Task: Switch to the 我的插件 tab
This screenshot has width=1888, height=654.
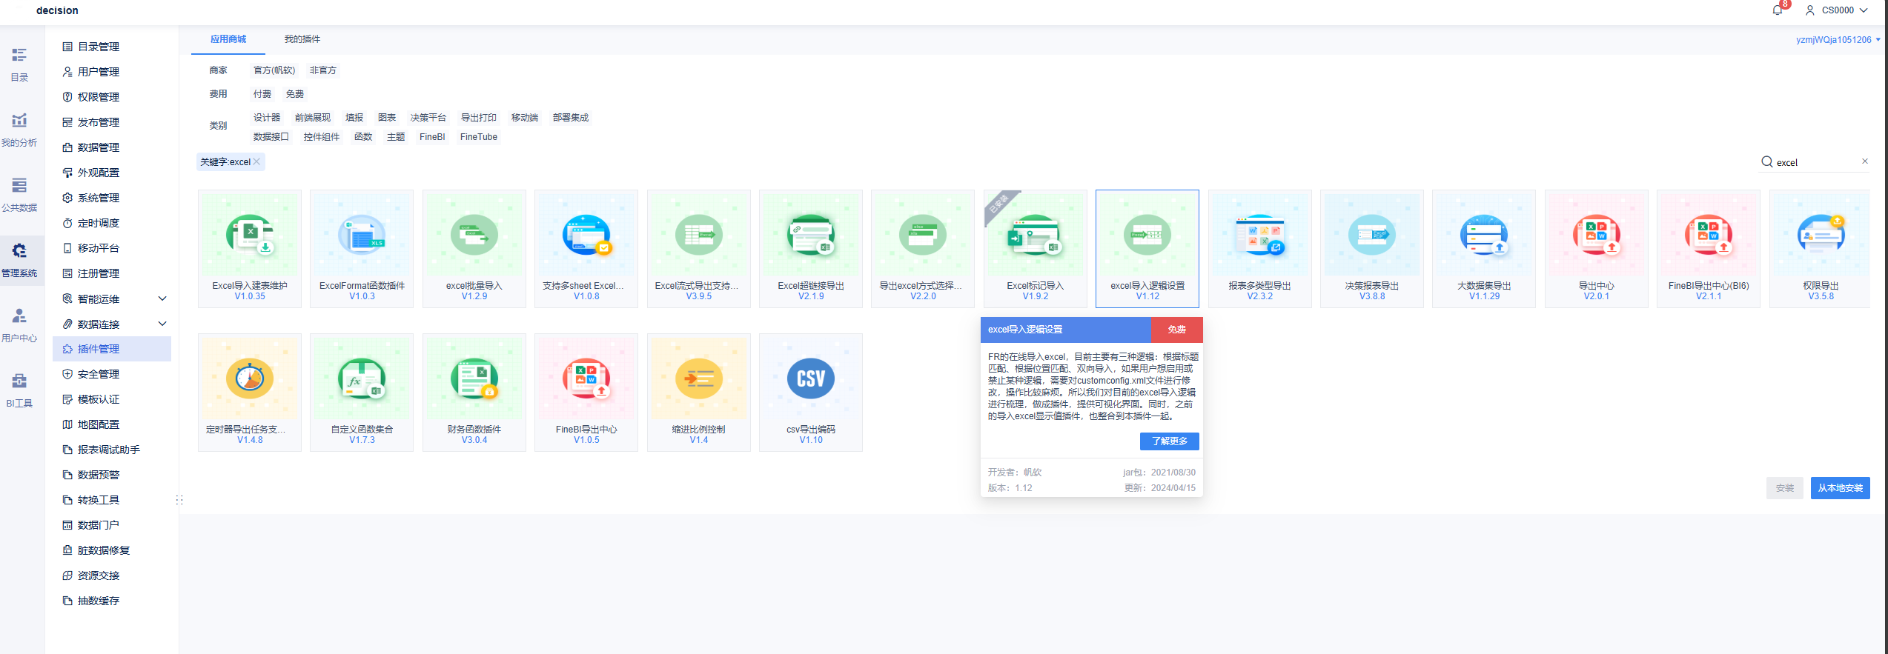Action: 302,39
